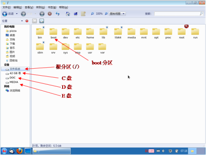Reload the current folder view
The width and height of the screenshot is (206, 155).
click(x=58, y=14)
